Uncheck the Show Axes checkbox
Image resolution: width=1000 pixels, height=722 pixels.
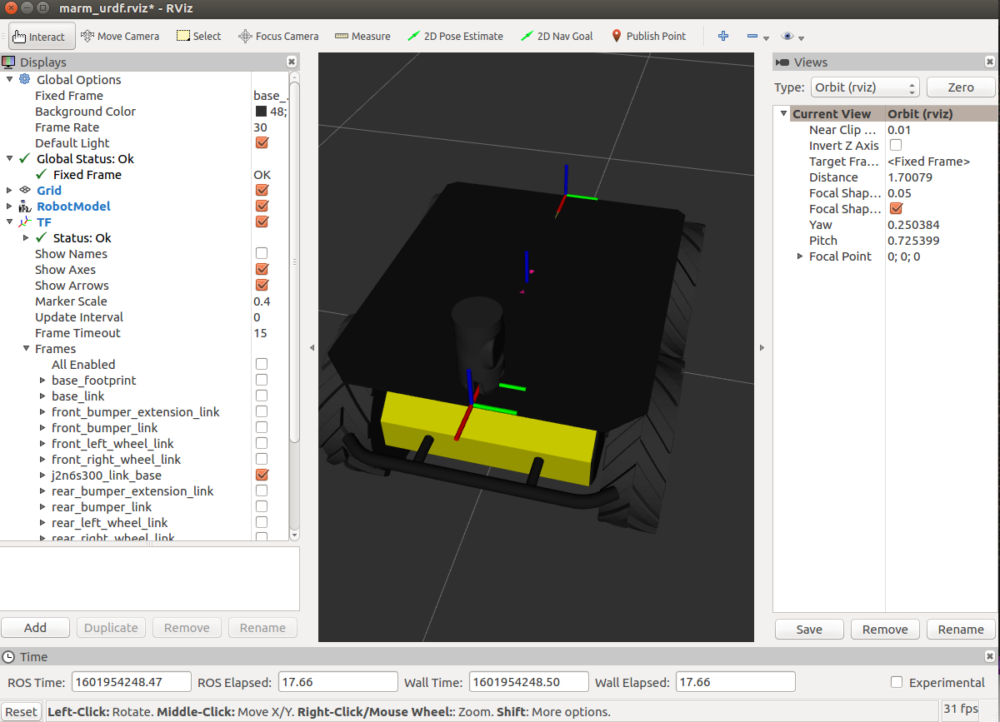tap(262, 269)
